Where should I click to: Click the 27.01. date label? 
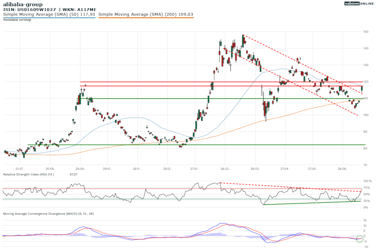tap(195, 169)
